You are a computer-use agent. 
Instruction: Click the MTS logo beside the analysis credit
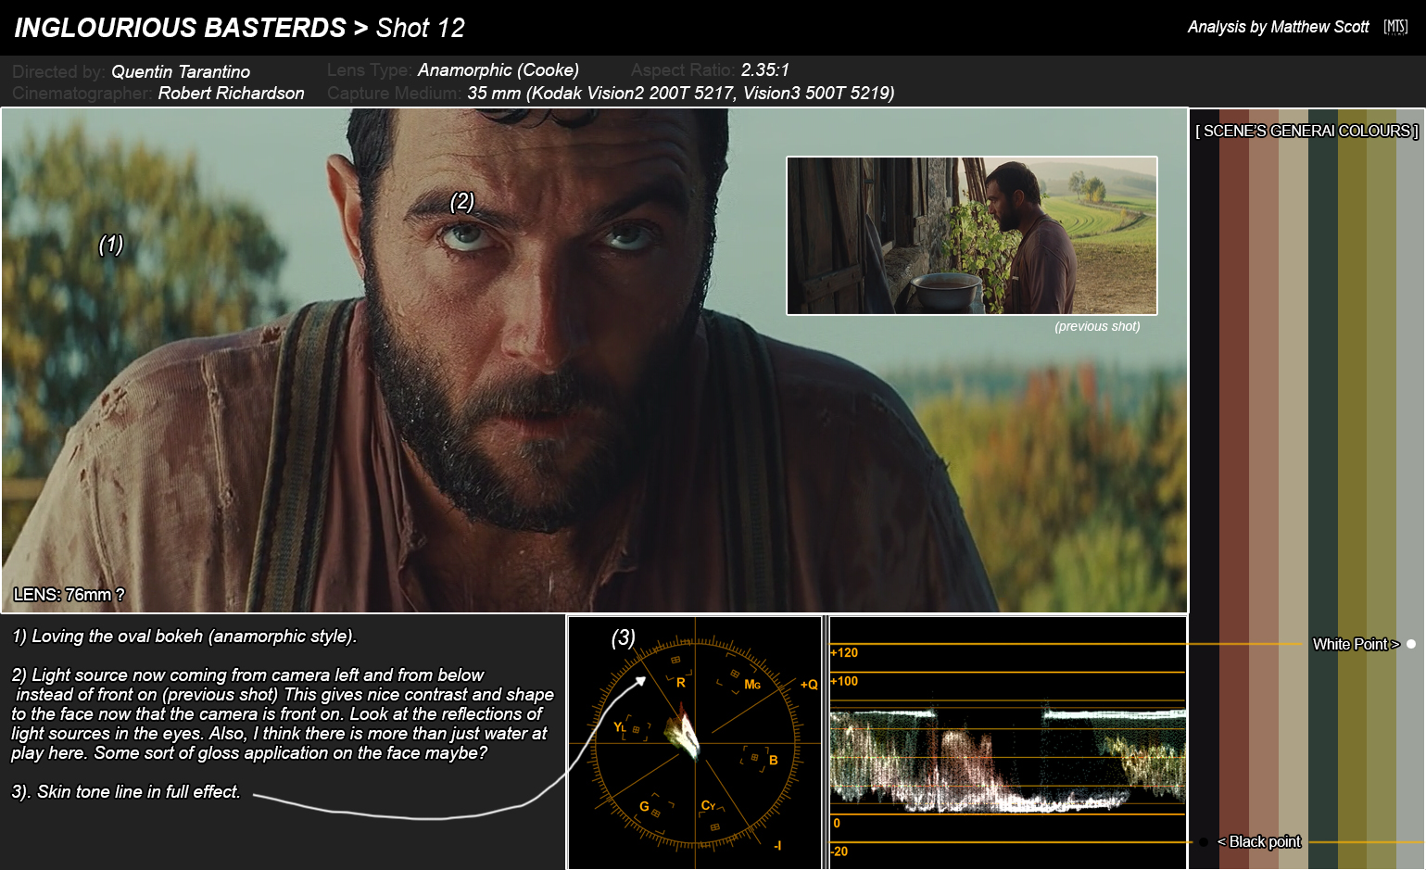pos(1395,27)
